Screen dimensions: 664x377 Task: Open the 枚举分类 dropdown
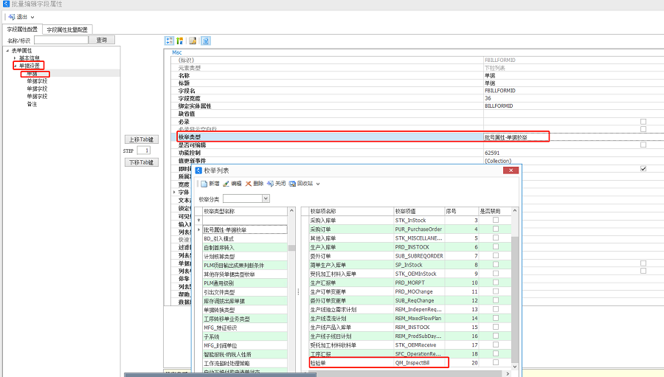tap(266, 198)
